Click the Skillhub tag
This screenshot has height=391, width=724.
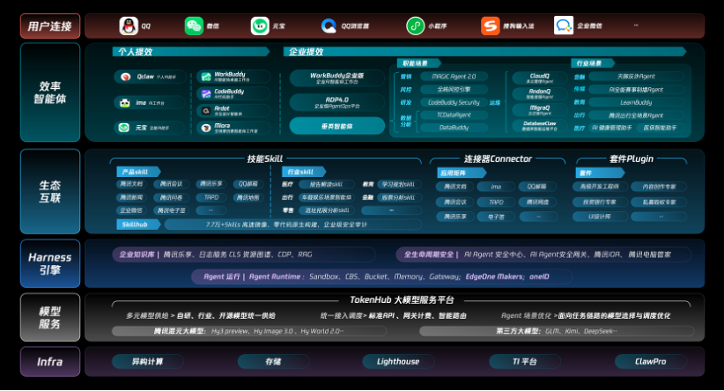coord(138,225)
